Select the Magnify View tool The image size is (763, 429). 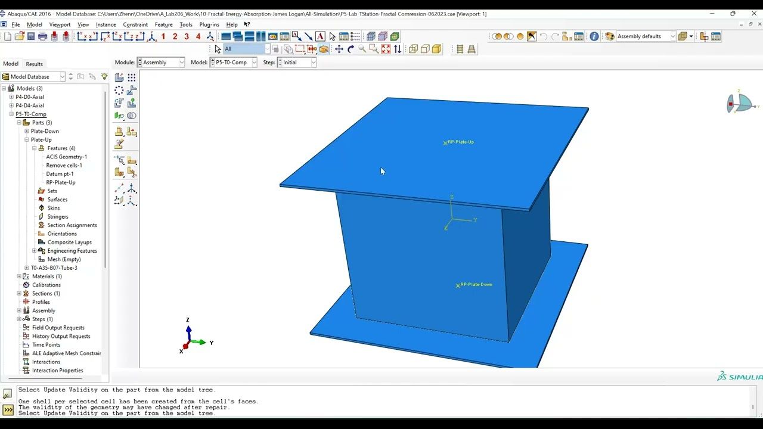(362, 49)
